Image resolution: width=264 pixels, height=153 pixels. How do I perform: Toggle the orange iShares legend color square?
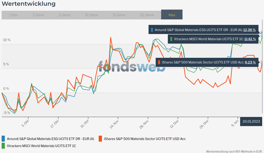pos(100,139)
